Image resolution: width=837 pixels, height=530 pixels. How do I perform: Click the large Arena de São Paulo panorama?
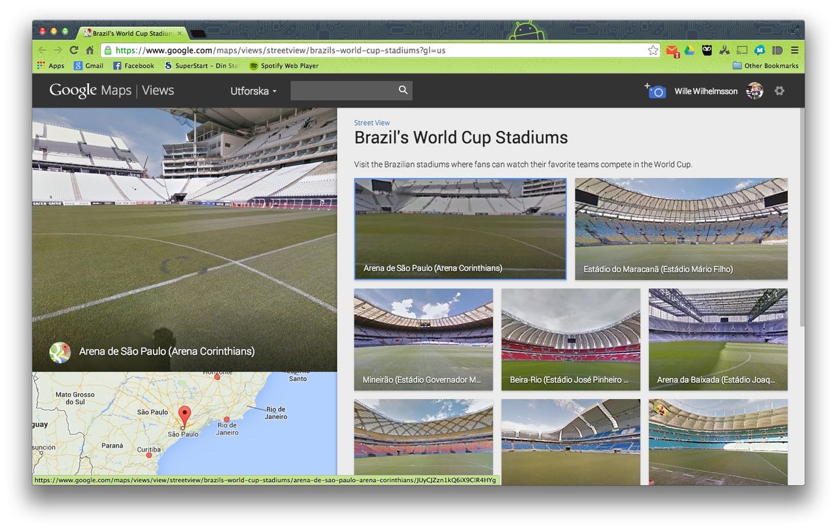point(184,239)
